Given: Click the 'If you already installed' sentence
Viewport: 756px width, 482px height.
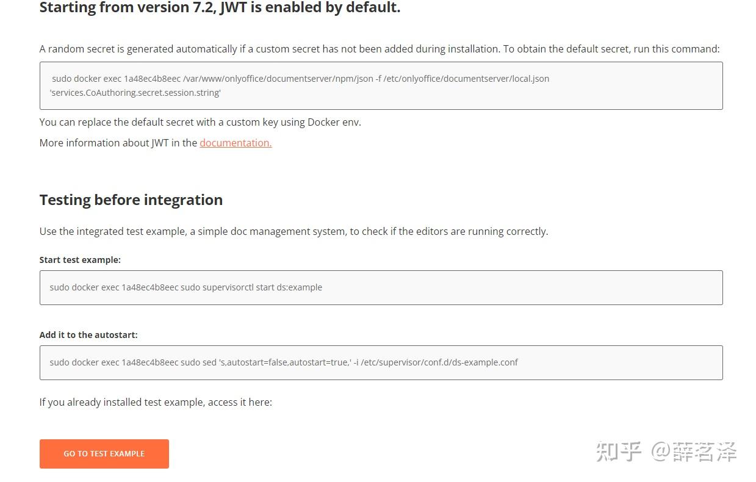Looking at the screenshot, I should coord(156,402).
